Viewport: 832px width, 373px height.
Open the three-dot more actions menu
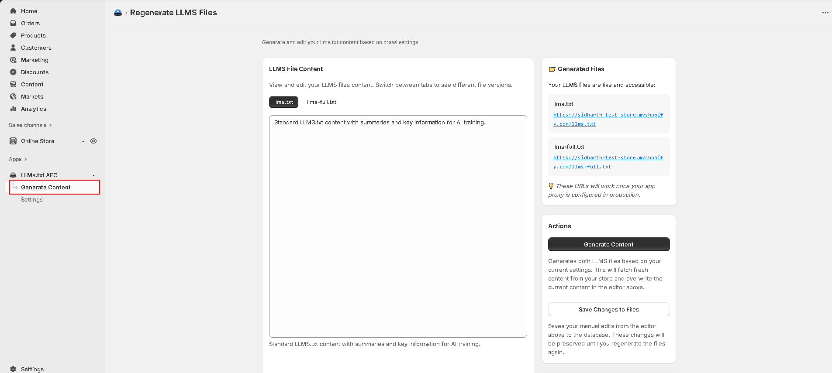point(825,13)
